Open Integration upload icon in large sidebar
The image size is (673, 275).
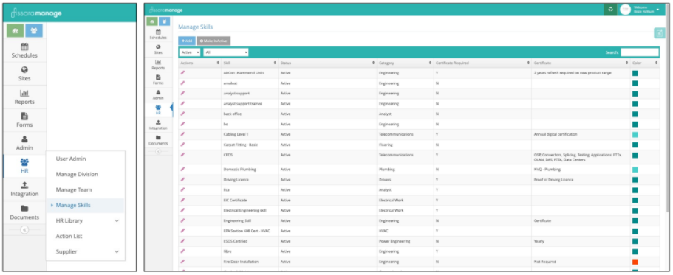pyautogui.click(x=24, y=185)
